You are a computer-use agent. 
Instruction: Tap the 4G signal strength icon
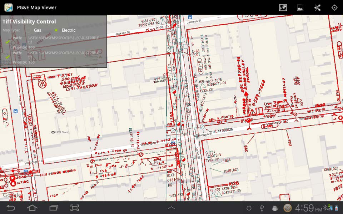click(x=330, y=208)
